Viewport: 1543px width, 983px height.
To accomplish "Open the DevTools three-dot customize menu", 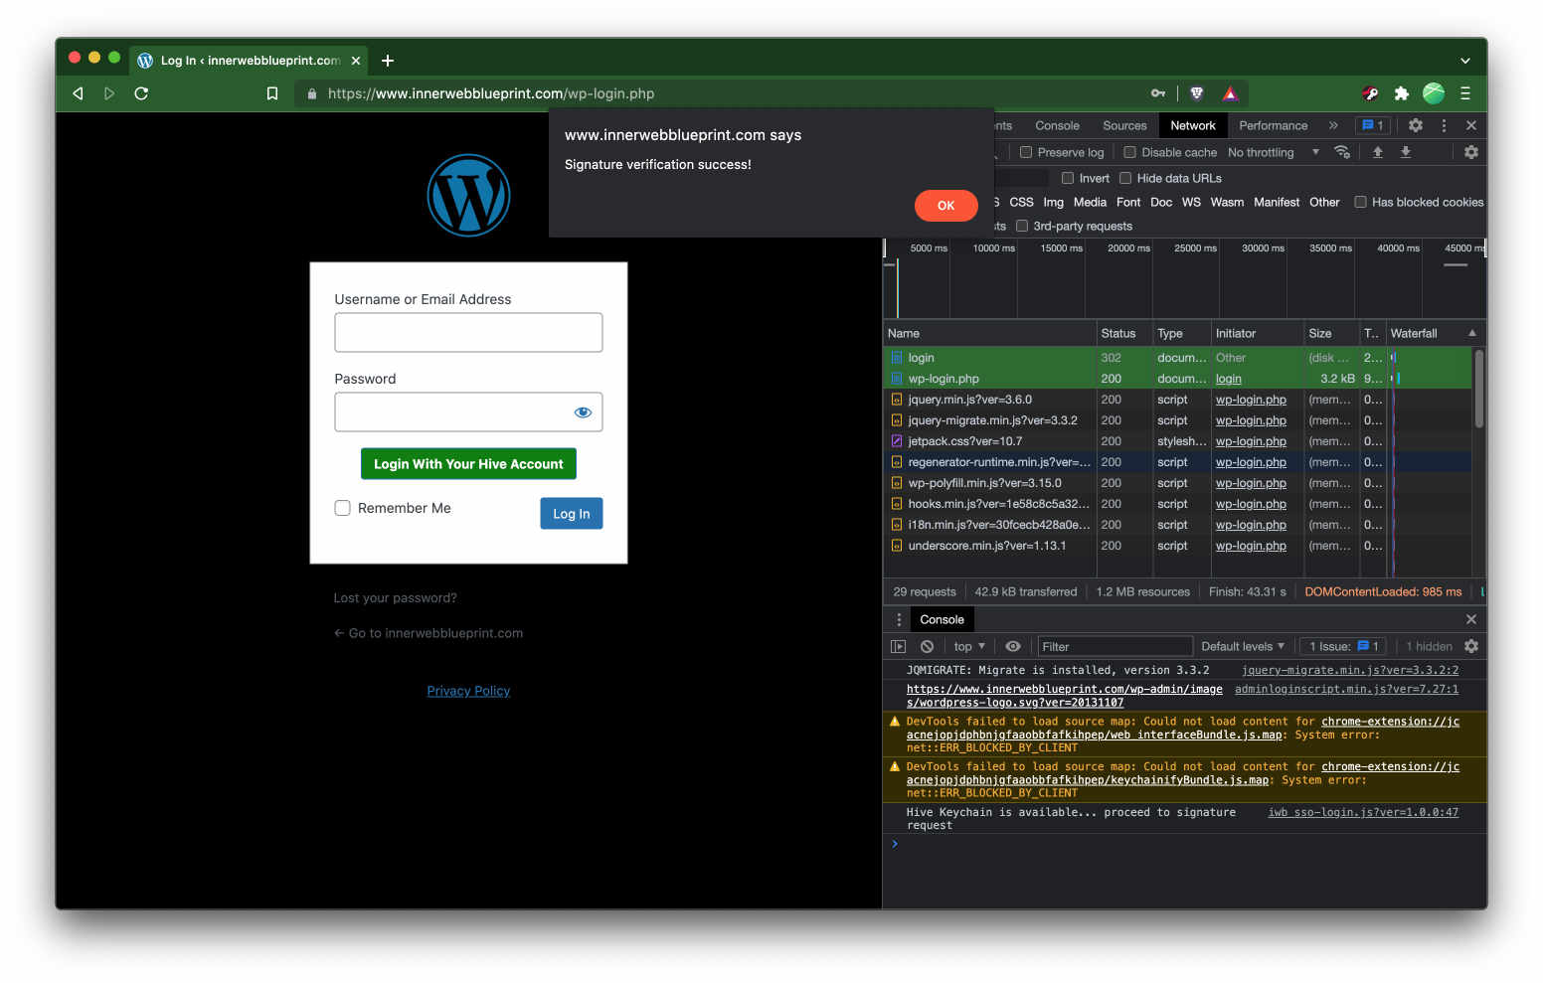I will click(1444, 125).
